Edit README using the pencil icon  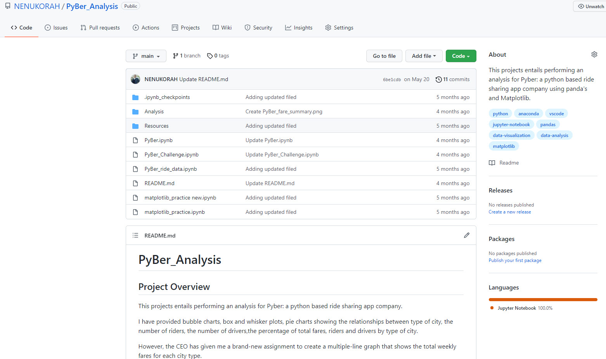(x=466, y=235)
